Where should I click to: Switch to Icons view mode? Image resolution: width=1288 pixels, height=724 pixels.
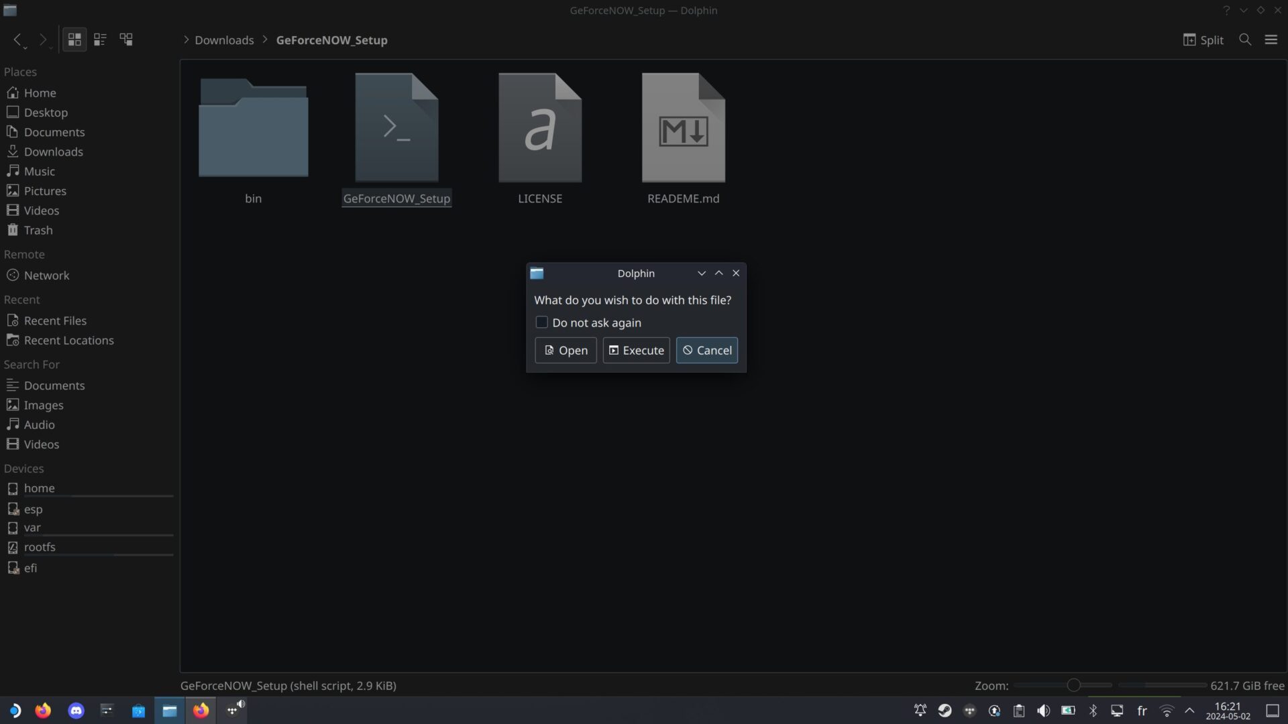74,40
